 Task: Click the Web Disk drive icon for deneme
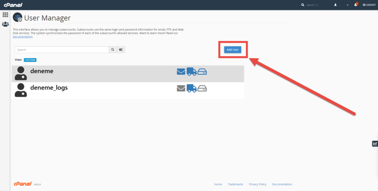pyautogui.click(x=202, y=72)
